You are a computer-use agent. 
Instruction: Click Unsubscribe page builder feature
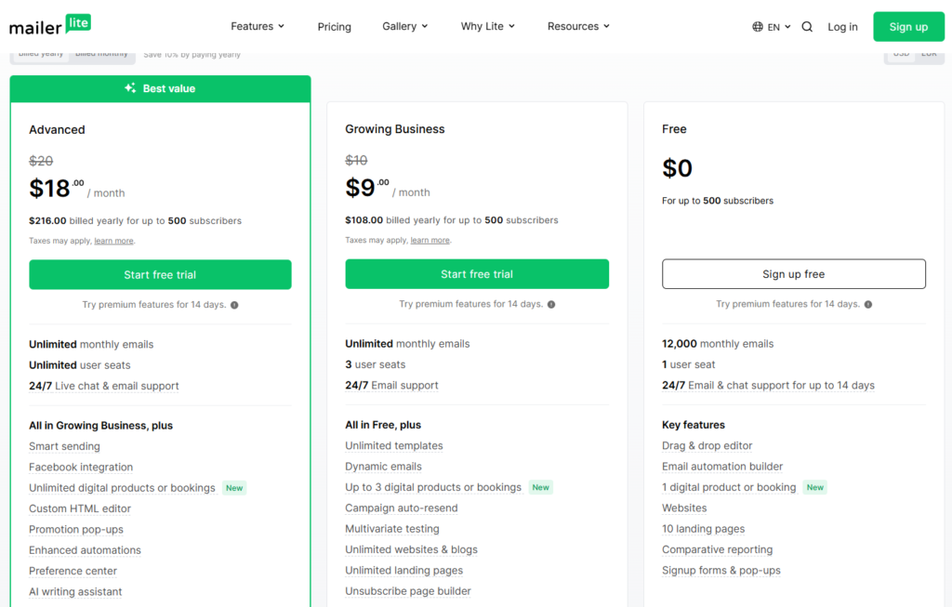tap(408, 590)
